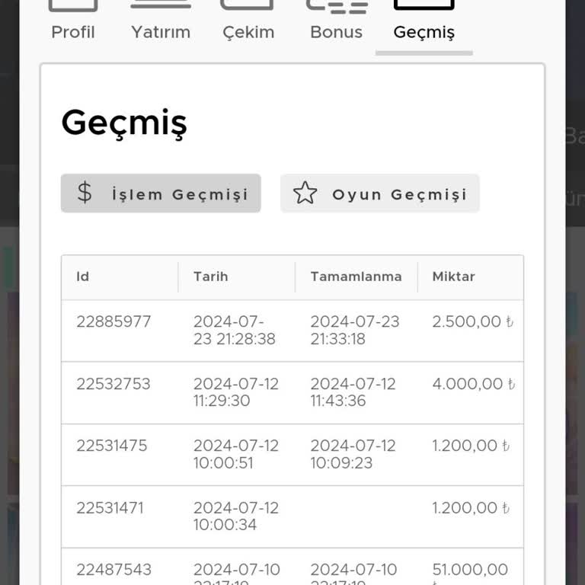
Task: Click completion time 2024-07-12 10:09:23
Action: tap(353, 454)
